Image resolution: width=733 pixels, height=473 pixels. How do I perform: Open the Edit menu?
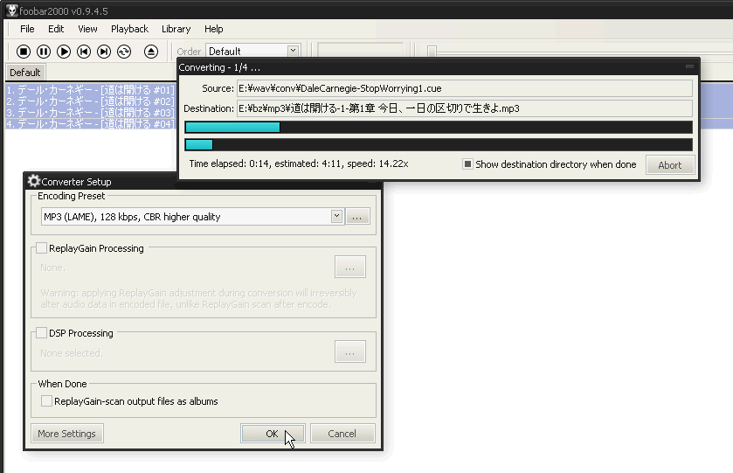pyautogui.click(x=56, y=29)
